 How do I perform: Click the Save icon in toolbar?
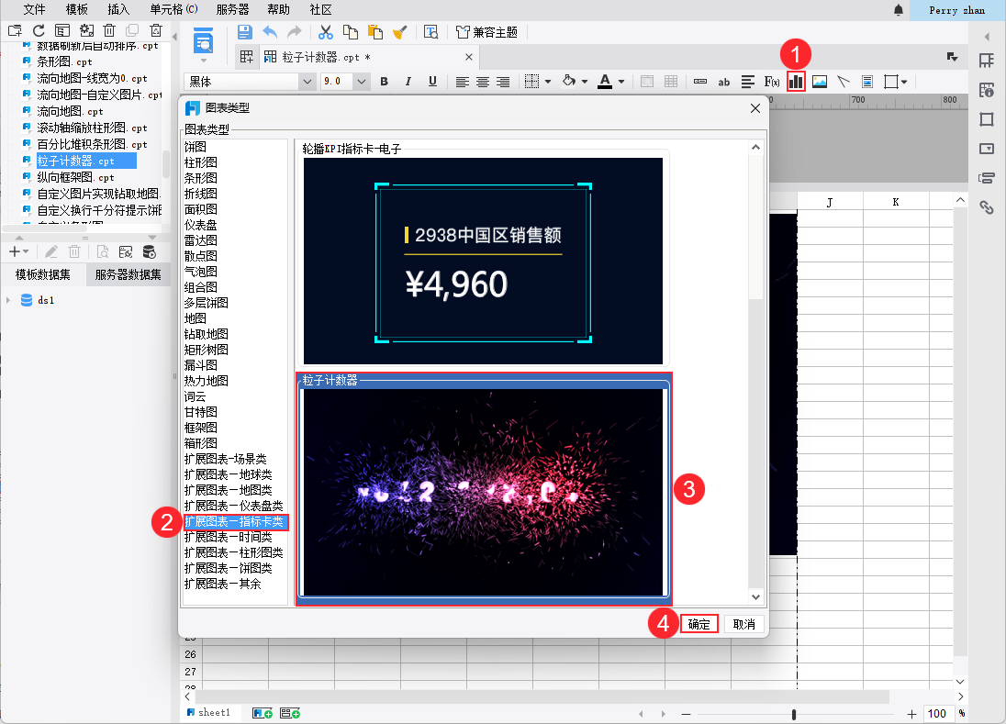(x=244, y=32)
